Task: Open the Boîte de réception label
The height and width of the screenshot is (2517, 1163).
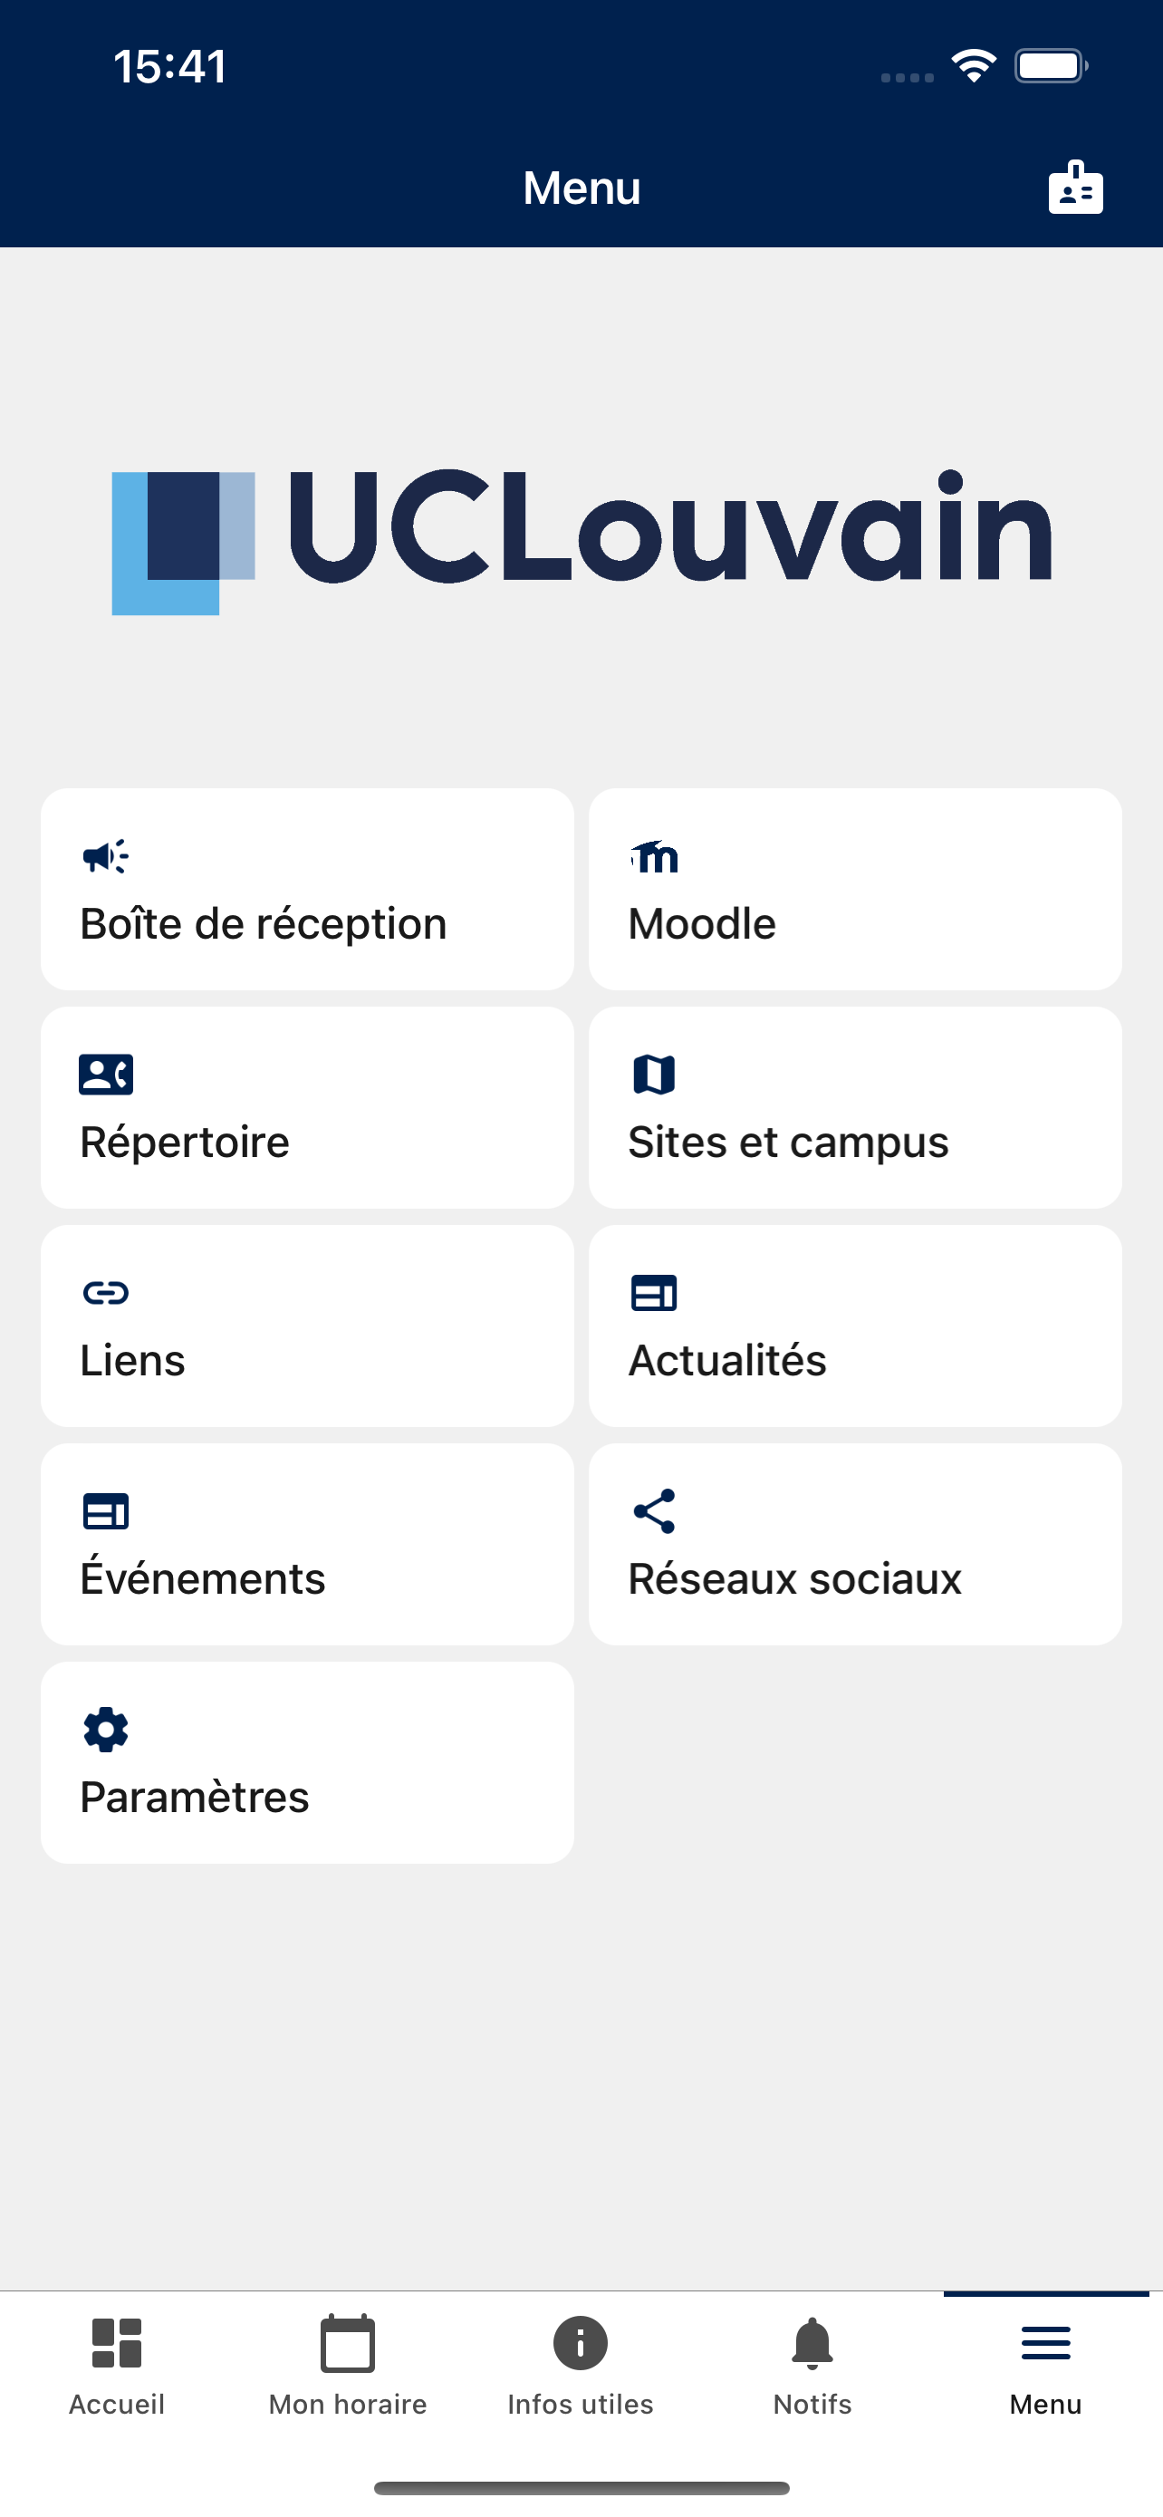Action: click(x=264, y=924)
